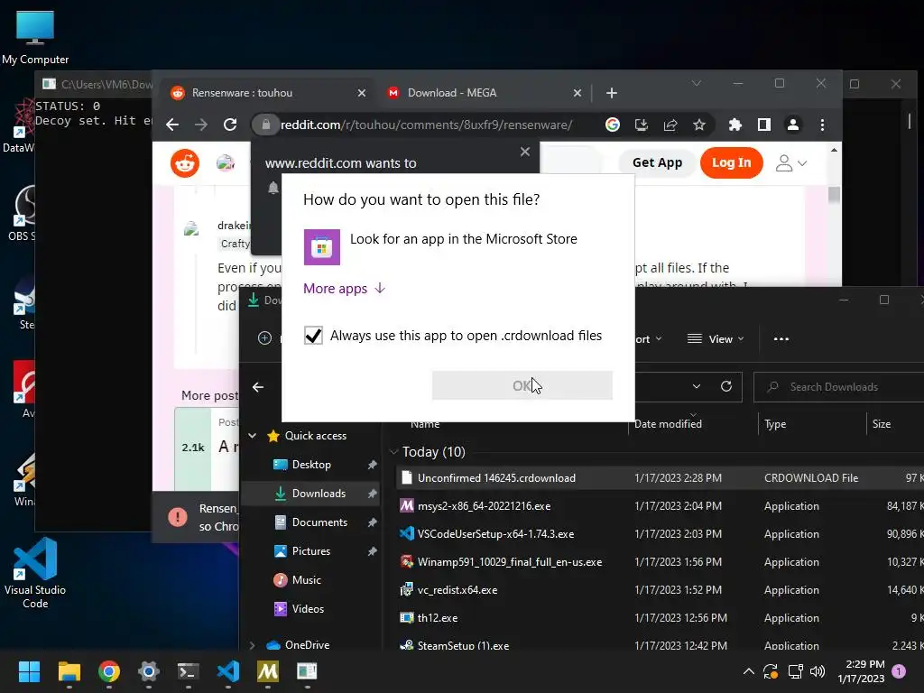924x693 pixels.
Task: Open the See more options in File Explorer
Action: 781,339
